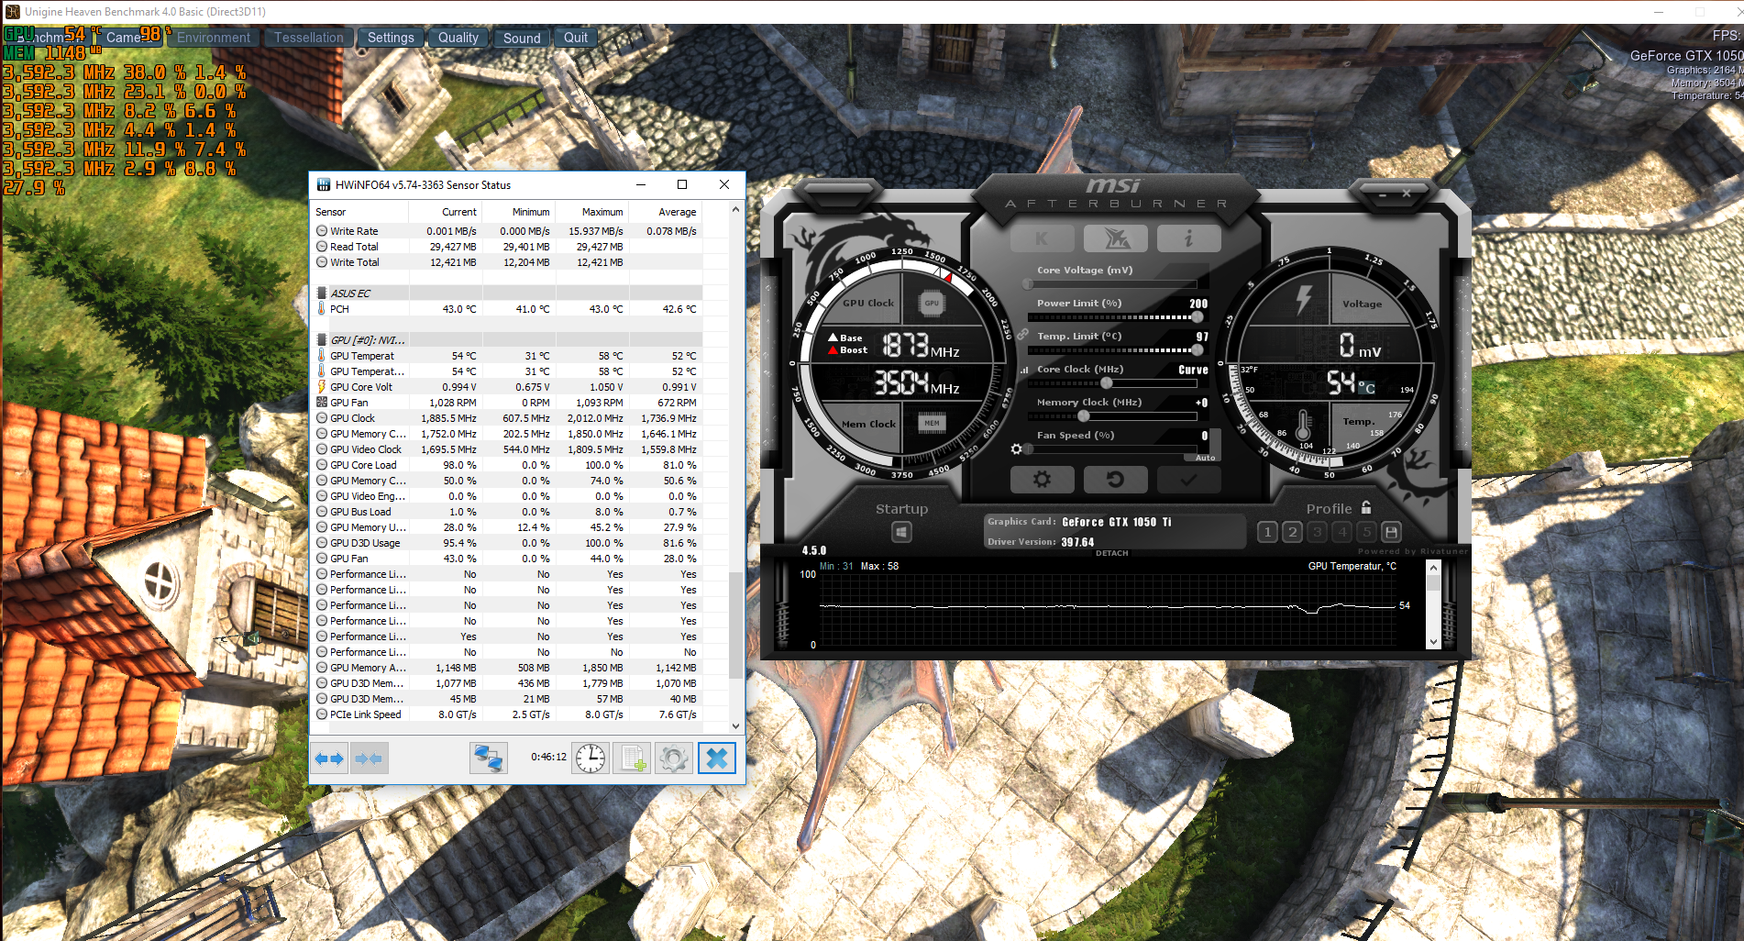Minimize the MSI Afterburner window
The image size is (1744, 941).
(1384, 194)
